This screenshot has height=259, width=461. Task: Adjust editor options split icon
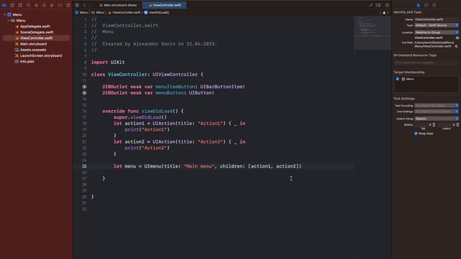click(x=378, y=5)
